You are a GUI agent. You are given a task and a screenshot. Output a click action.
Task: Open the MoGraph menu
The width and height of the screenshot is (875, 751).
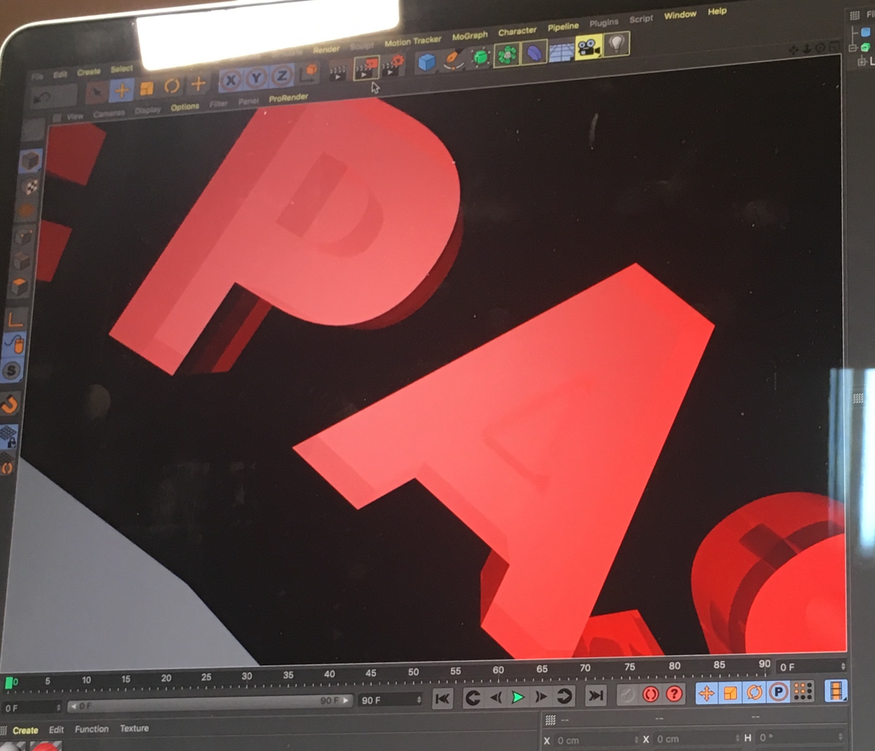pyautogui.click(x=470, y=36)
